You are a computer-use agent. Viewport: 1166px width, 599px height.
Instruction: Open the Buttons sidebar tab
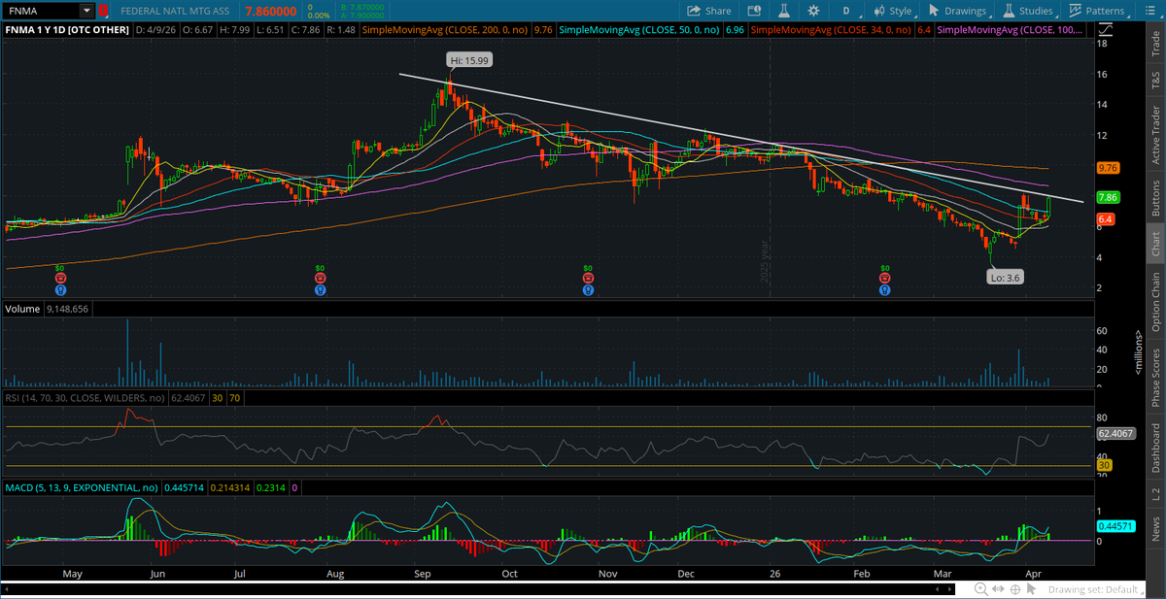(x=1155, y=197)
